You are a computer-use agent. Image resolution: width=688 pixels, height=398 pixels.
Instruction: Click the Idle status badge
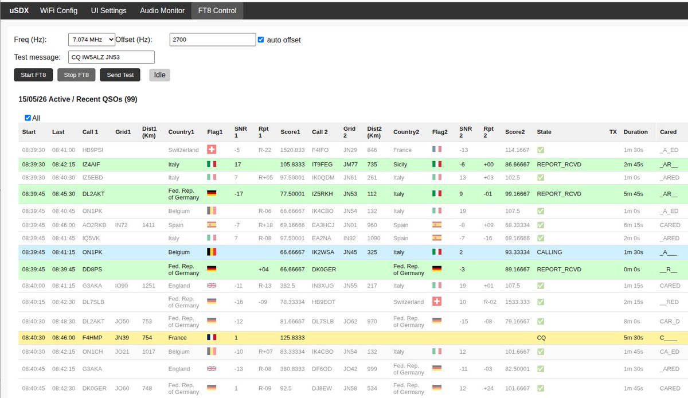coord(159,75)
